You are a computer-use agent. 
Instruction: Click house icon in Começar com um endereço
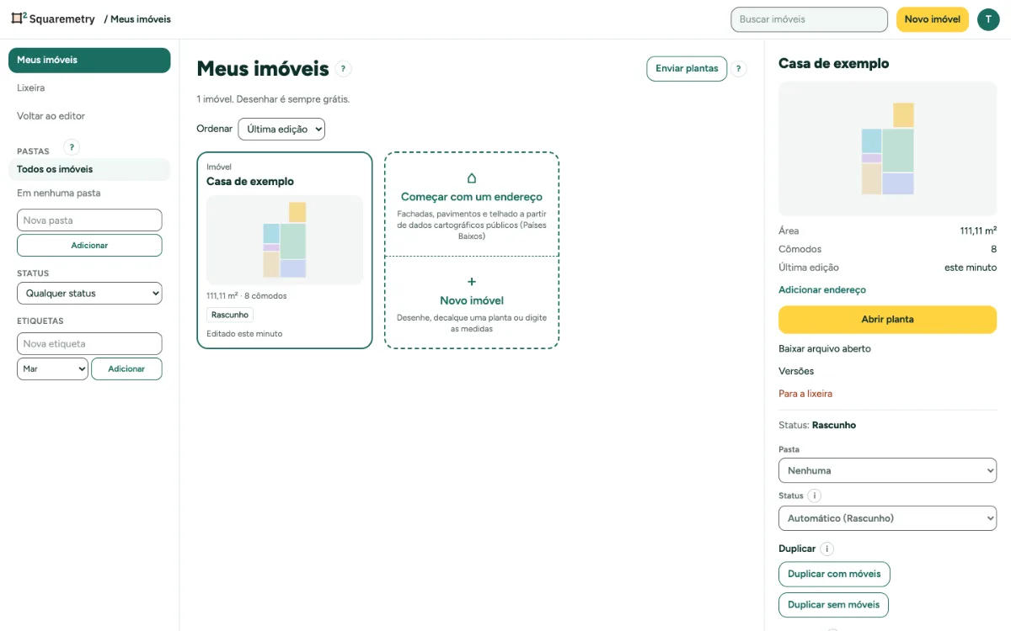[x=472, y=178]
